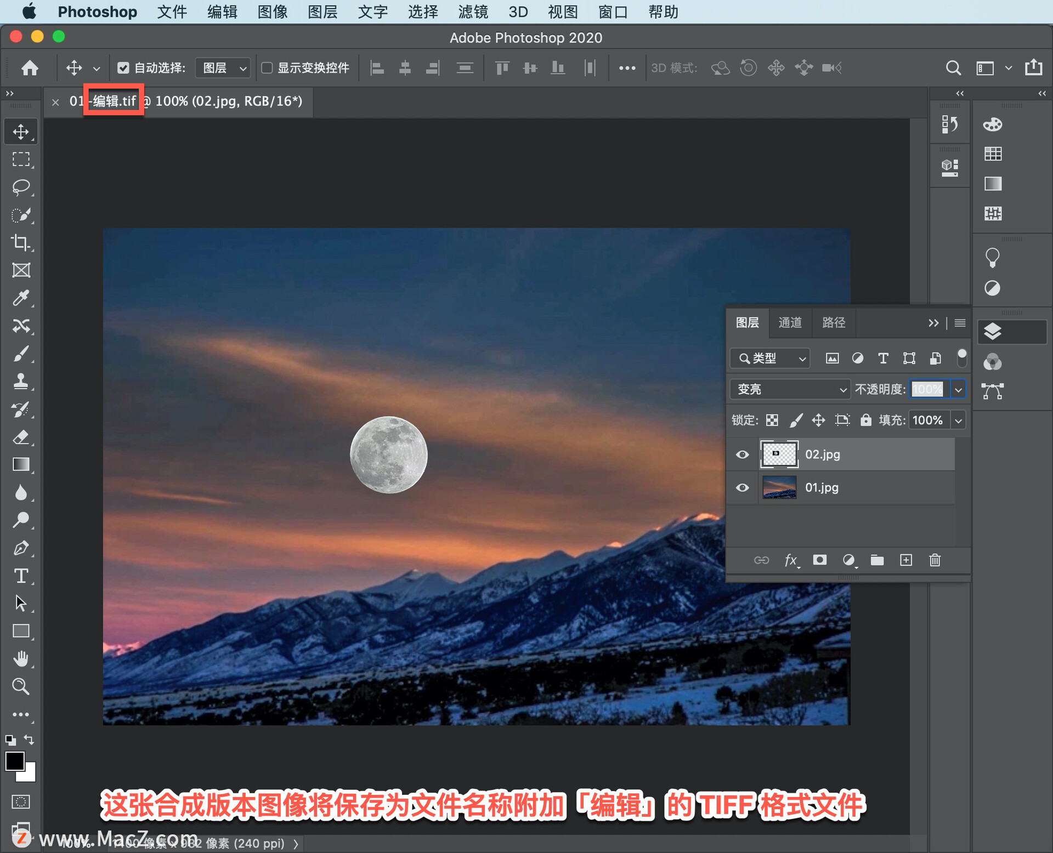Viewport: 1053px width, 853px height.
Task: Open the Layers panel flyout menu
Action: pyautogui.click(x=960, y=323)
